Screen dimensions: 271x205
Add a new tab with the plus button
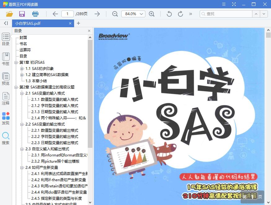(x=78, y=23)
